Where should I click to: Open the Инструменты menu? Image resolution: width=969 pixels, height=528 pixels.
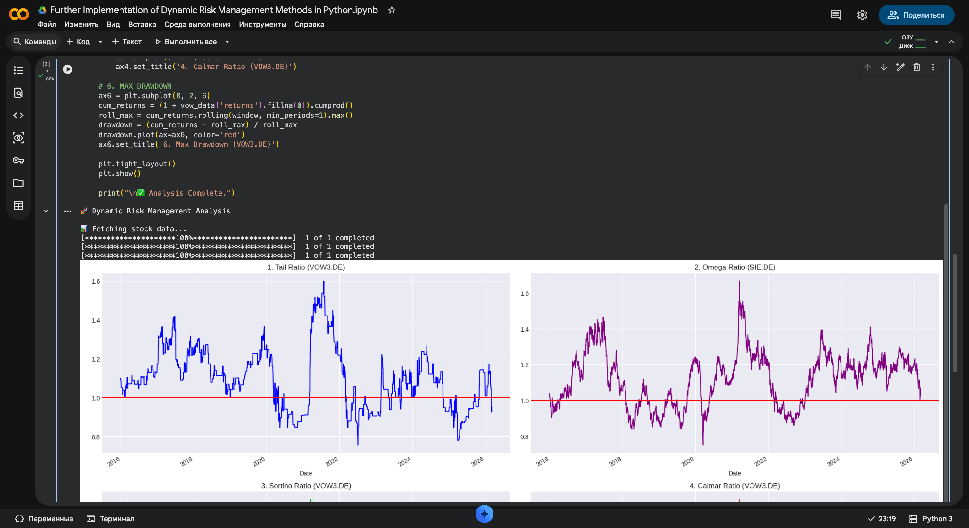click(262, 24)
